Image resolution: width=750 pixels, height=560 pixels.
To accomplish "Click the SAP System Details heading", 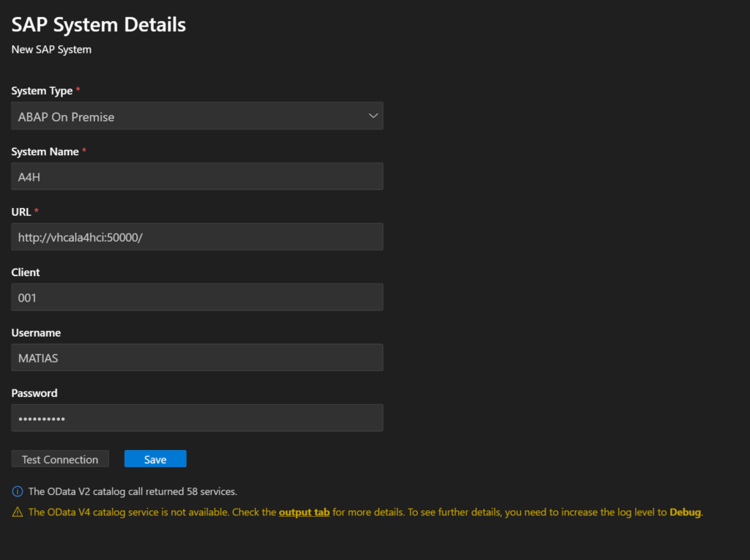I will [x=99, y=25].
